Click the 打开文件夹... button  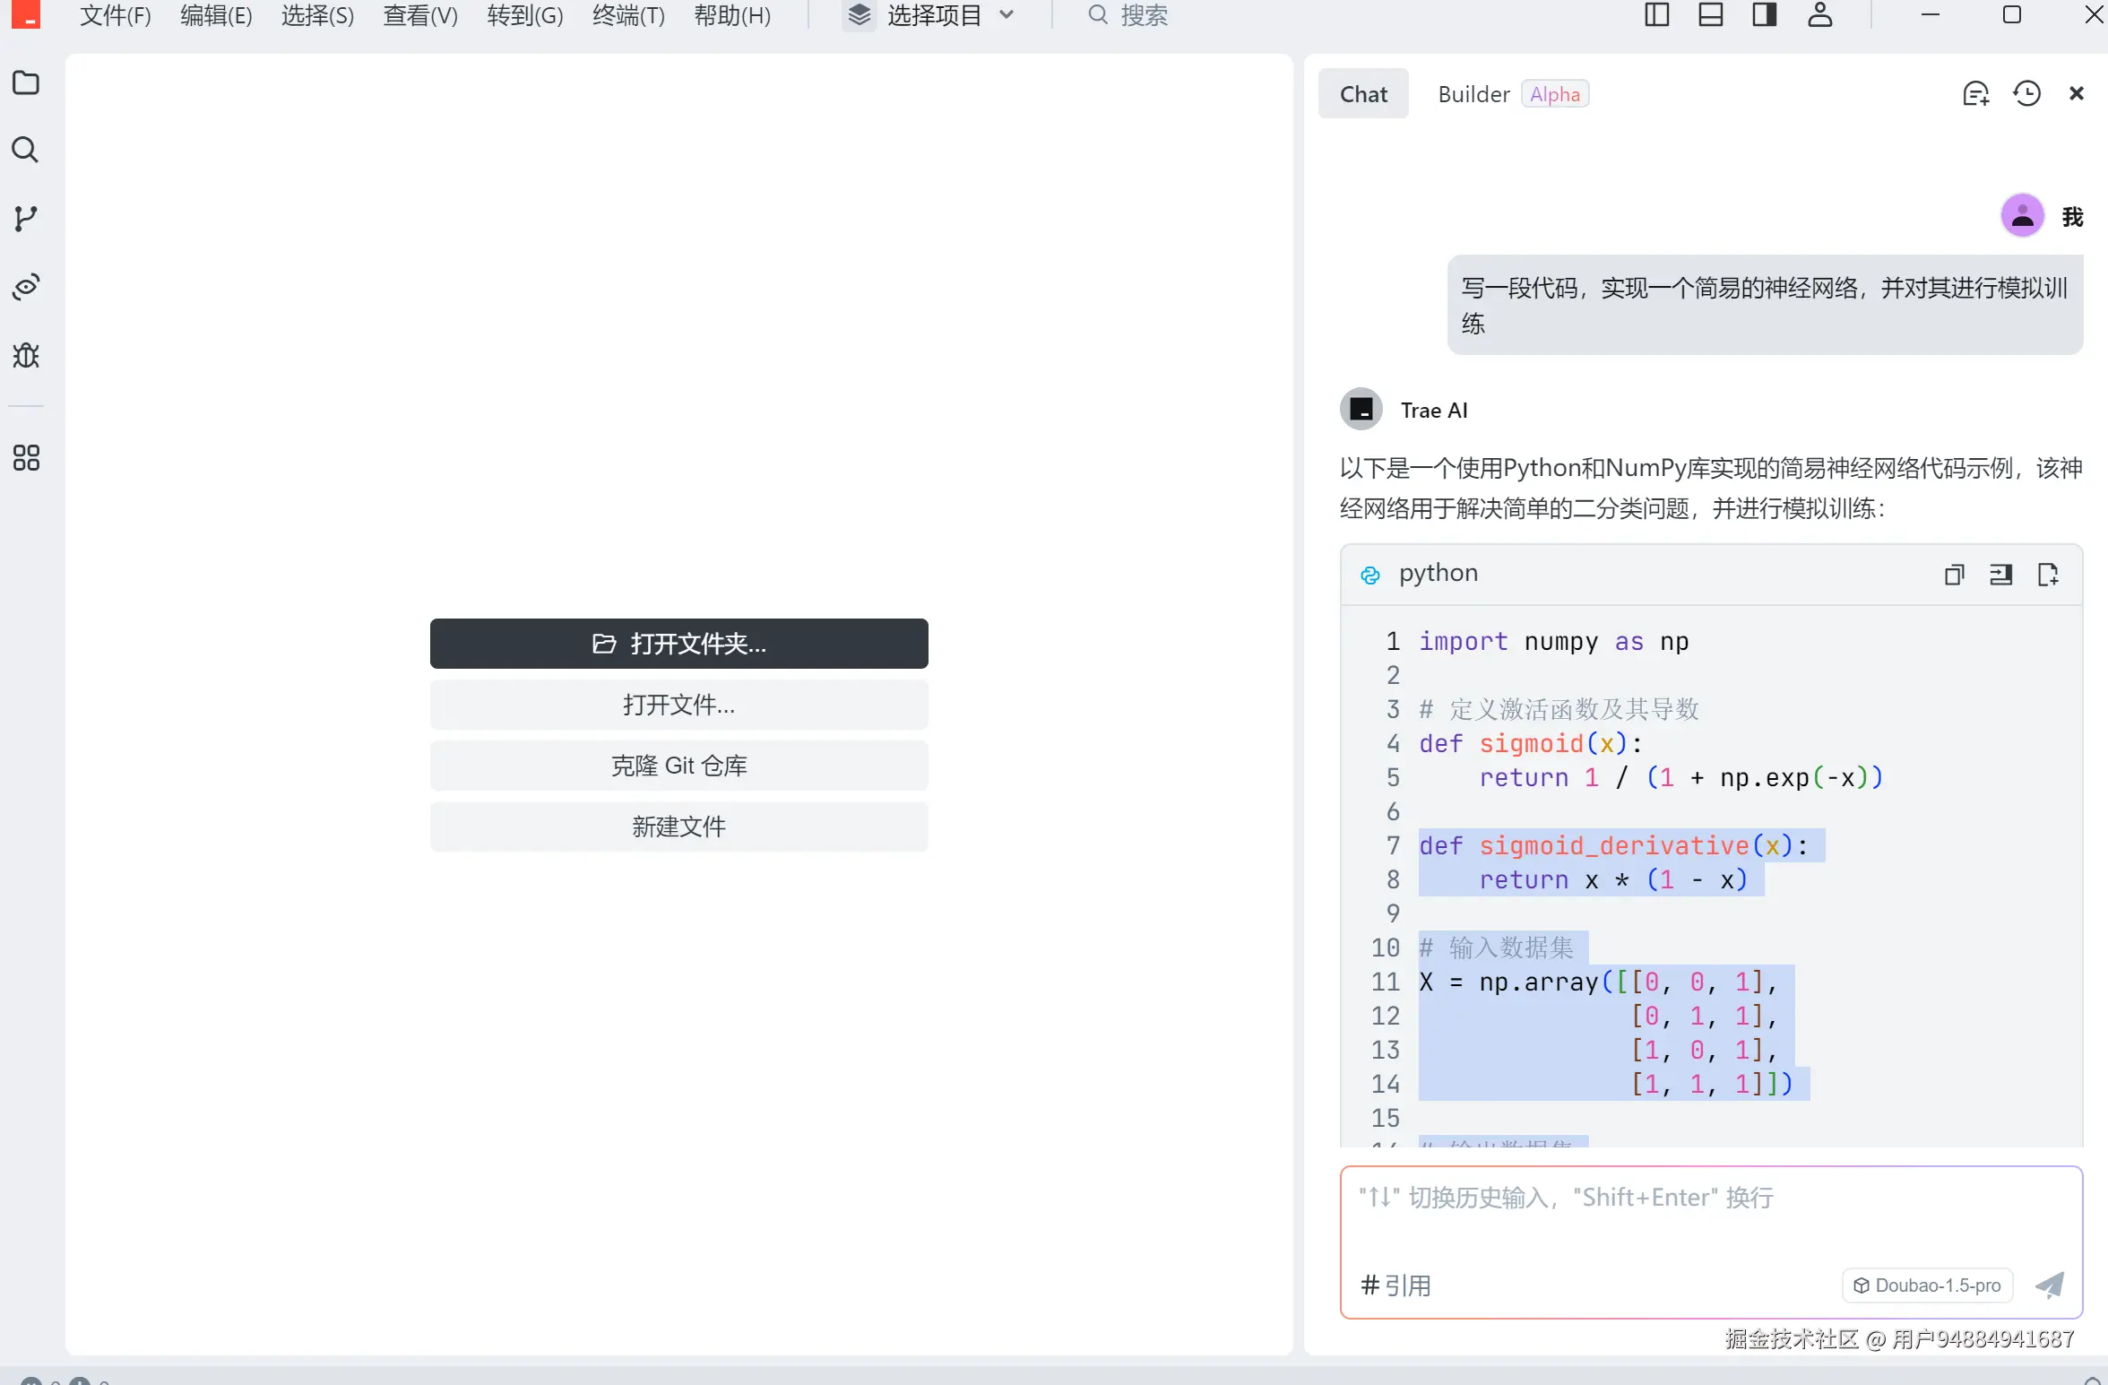point(678,644)
